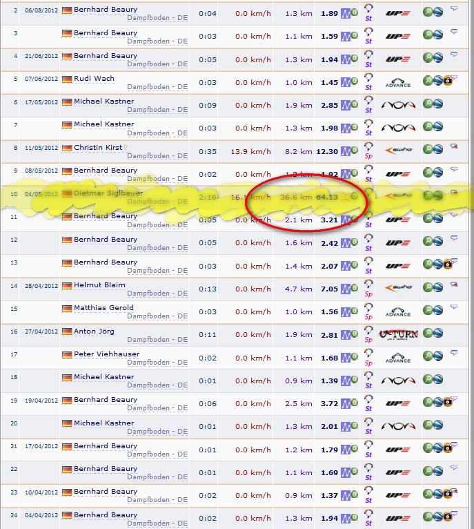Open globe icon in row 7 Michael Kastner
The width and height of the screenshot is (474, 529).
pyautogui.click(x=438, y=127)
